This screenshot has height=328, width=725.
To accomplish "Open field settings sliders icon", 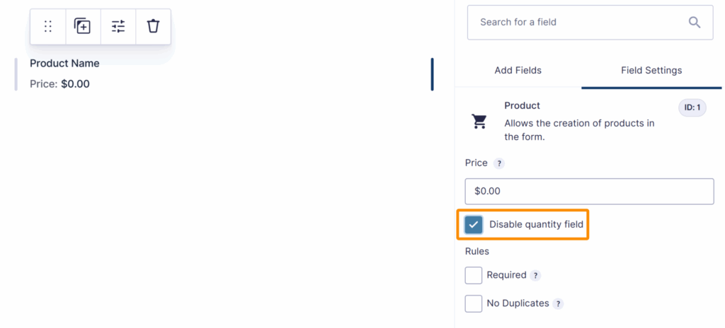I will pyautogui.click(x=118, y=27).
